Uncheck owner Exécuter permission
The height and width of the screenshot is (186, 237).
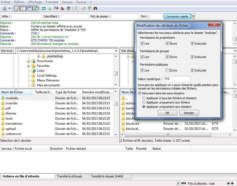[x=192, y=44]
